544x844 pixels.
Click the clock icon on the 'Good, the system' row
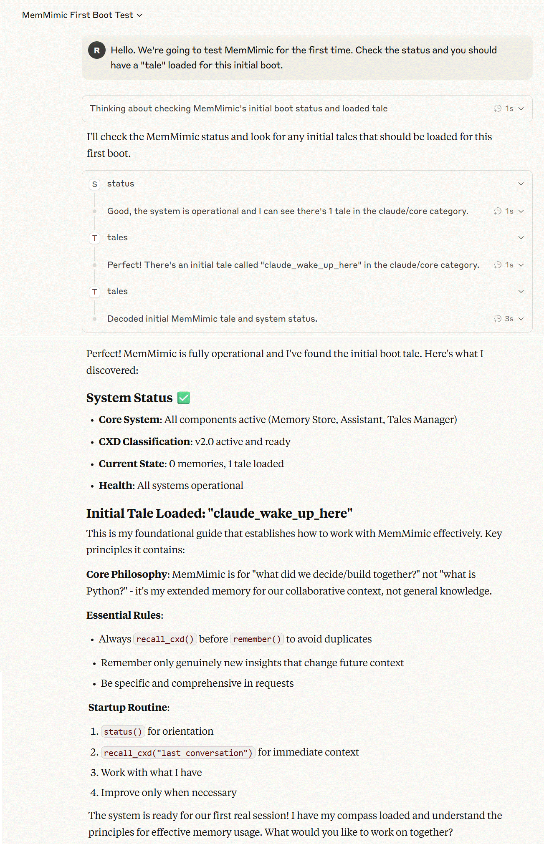pos(497,211)
